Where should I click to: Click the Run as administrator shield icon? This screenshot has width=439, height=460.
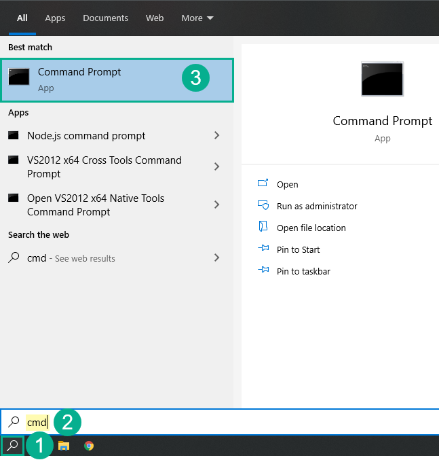click(263, 206)
